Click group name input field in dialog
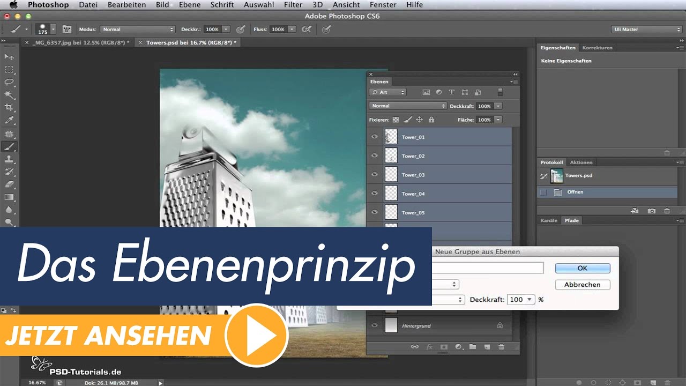Viewport: 686px width, 386px height. [488, 268]
